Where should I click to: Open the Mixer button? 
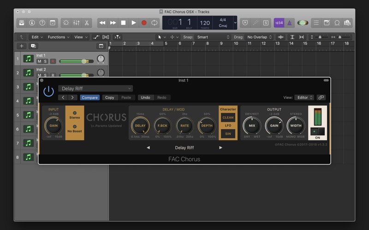tap(76, 23)
